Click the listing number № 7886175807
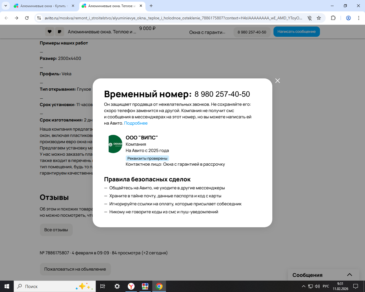Screen dimensions: 365x292 pos(54,253)
